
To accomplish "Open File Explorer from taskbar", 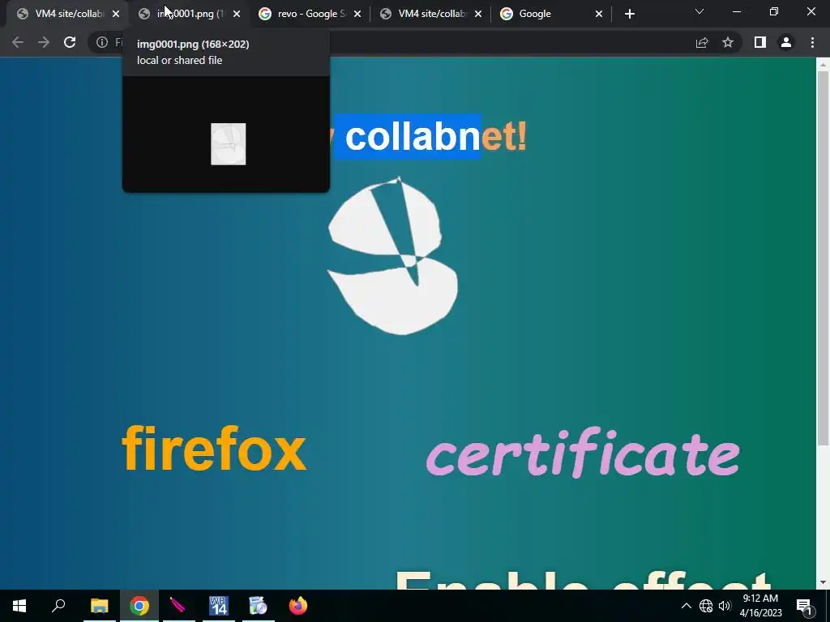I will tap(99, 606).
